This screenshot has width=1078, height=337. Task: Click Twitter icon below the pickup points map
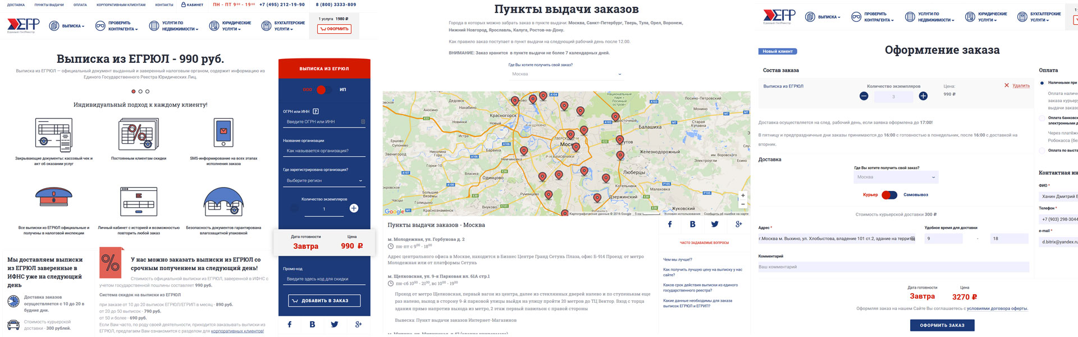coord(715,224)
